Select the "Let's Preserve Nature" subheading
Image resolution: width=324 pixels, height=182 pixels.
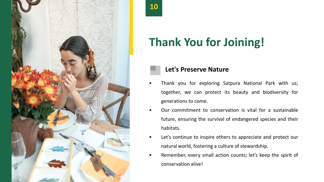pyautogui.click(x=197, y=70)
